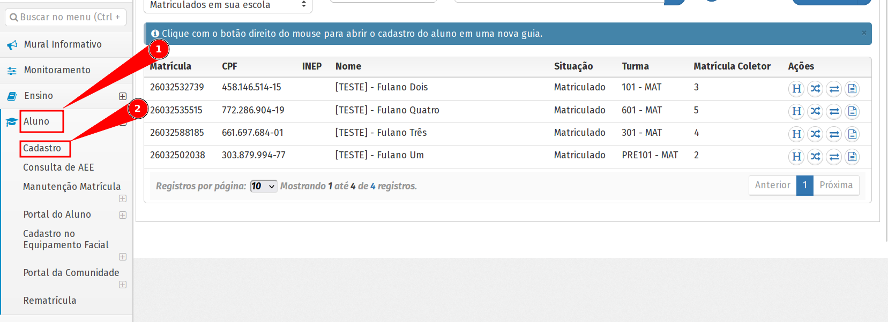Click the document icon for Fulano Dois
Screen dimensions: 888x322
pyautogui.click(x=852, y=89)
